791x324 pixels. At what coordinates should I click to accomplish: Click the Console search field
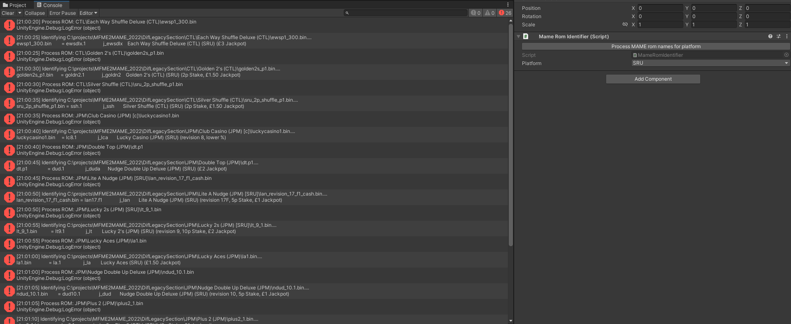pyautogui.click(x=406, y=13)
